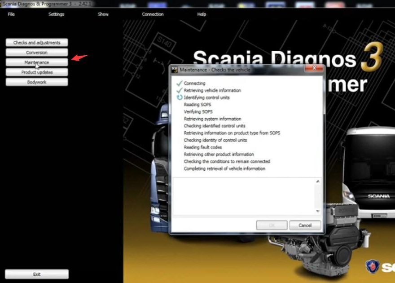Click the 'Reading fault codes' step
Screen dimensions: 395x283
(x=203, y=147)
